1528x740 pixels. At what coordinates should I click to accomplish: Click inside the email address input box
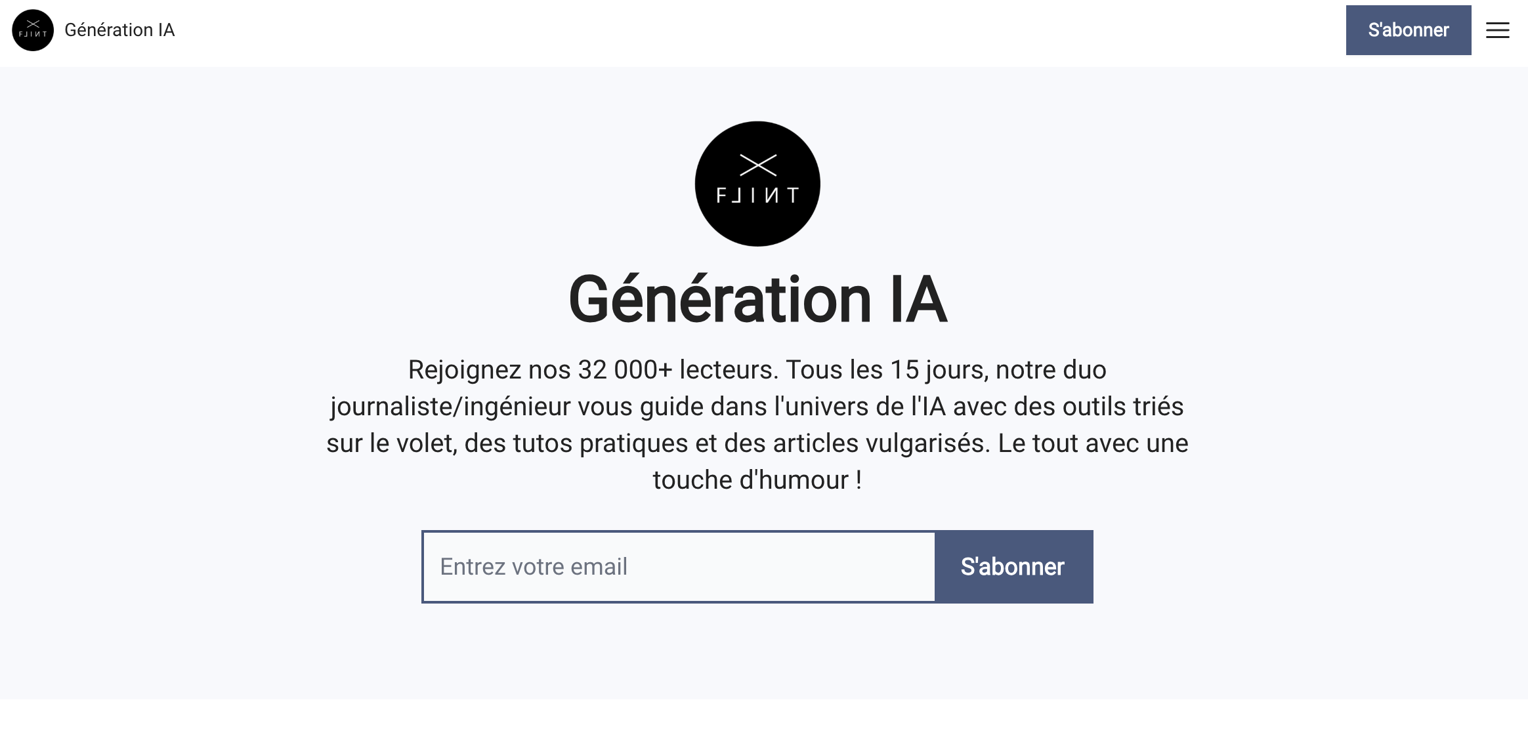[679, 567]
